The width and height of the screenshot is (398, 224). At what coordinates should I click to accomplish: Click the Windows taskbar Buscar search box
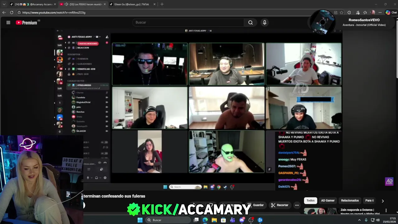(x=168, y=220)
